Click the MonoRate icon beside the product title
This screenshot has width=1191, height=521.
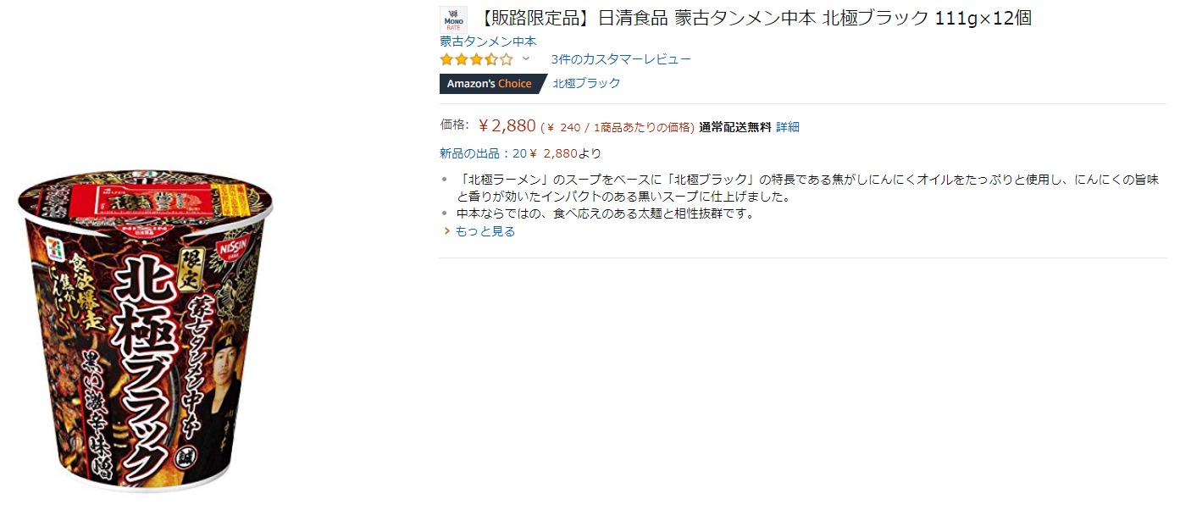pyautogui.click(x=453, y=19)
